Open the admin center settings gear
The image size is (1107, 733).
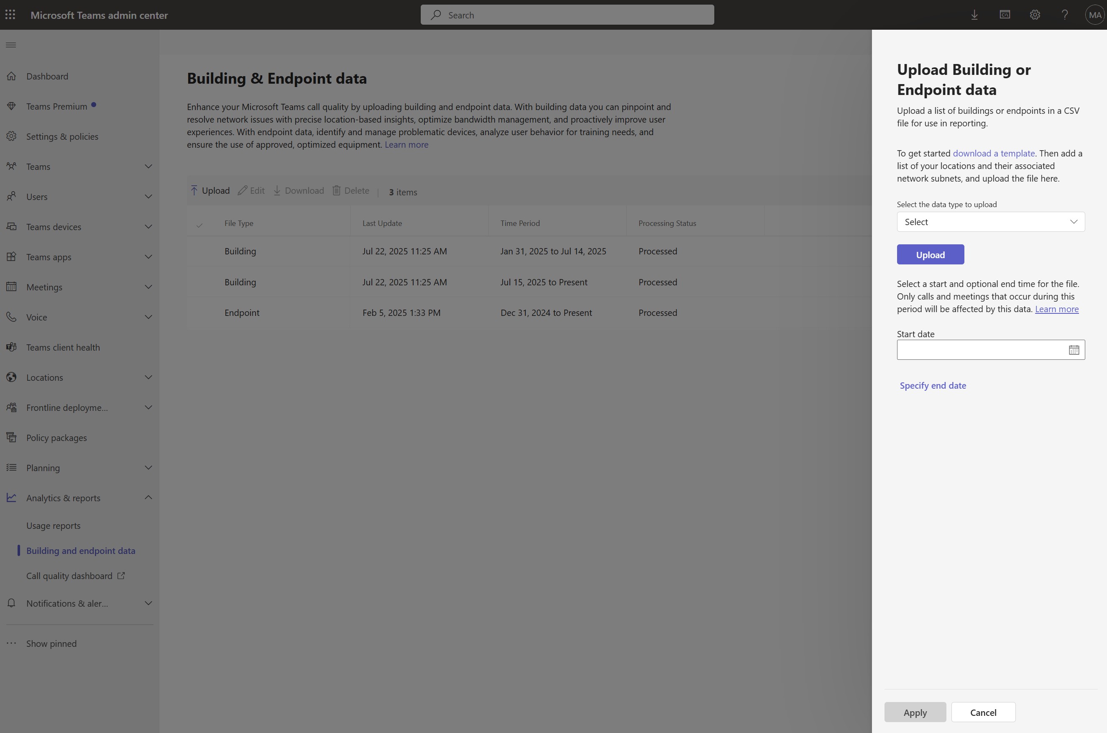point(1035,15)
